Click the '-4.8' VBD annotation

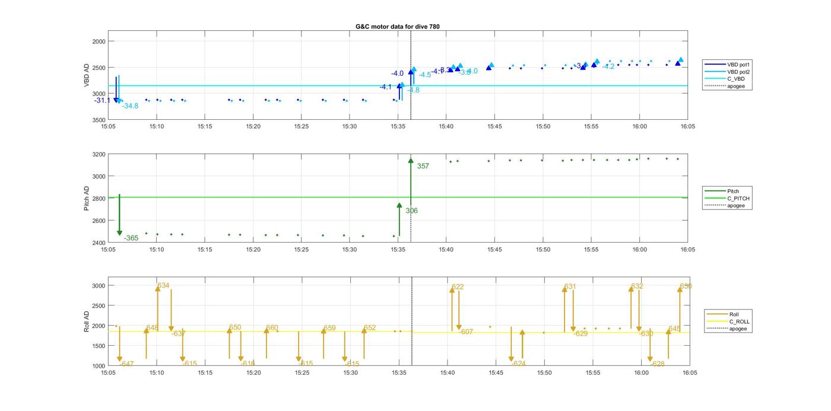pyautogui.click(x=414, y=90)
